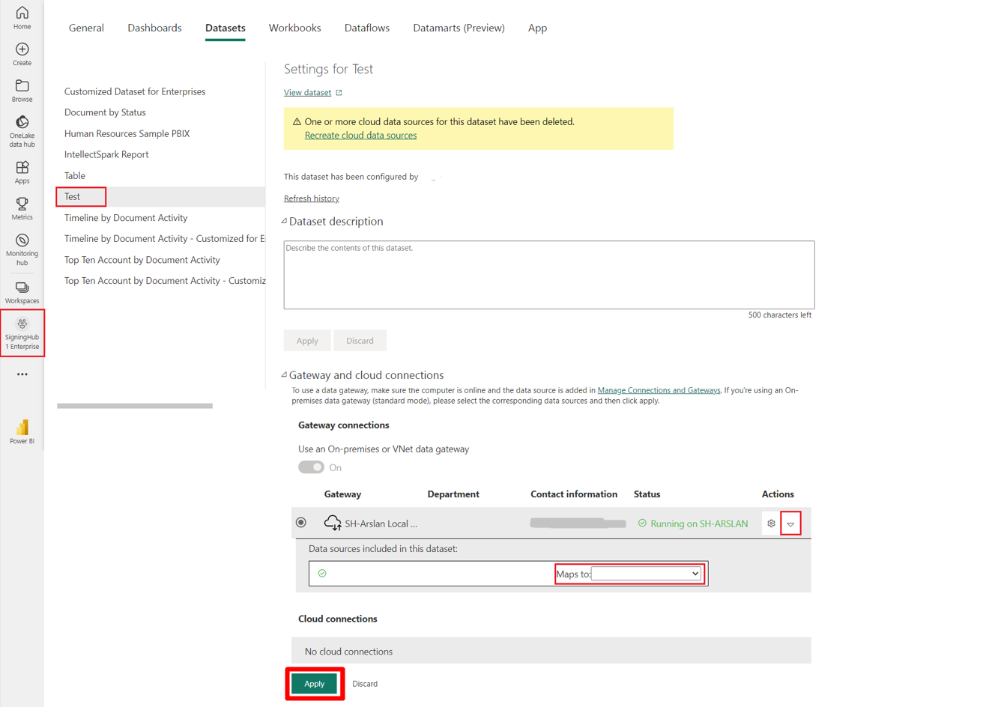Click the Power BI logo icon
The height and width of the screenshot is (707, 992).
[22, 427]
